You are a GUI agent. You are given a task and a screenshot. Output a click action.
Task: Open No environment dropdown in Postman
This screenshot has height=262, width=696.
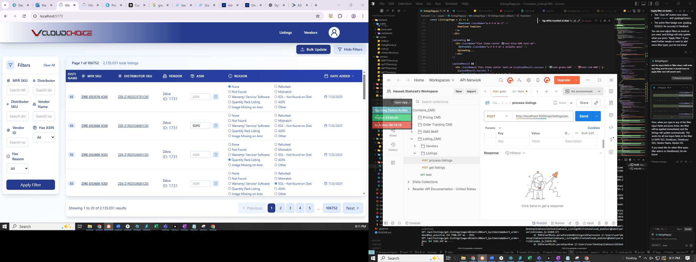(583, 91)
